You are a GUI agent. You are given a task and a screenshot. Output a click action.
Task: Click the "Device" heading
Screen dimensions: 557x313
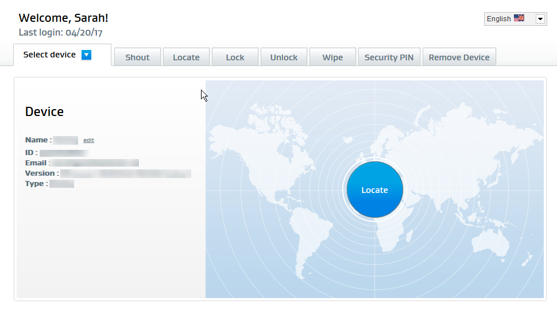click(x=44, y=111)
